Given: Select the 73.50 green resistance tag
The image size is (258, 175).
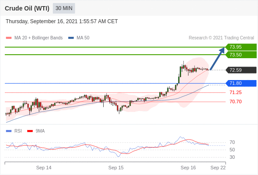Looking at the screenshot, I should [x=241, y=55].
